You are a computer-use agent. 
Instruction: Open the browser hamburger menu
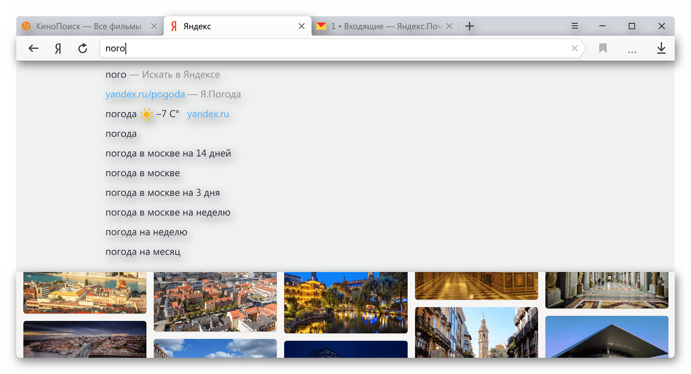574,26
